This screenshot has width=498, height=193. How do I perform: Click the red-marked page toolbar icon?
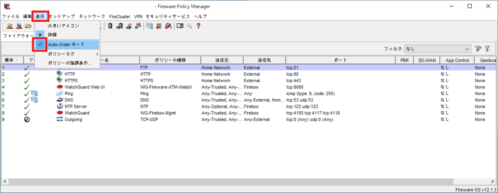159,26
